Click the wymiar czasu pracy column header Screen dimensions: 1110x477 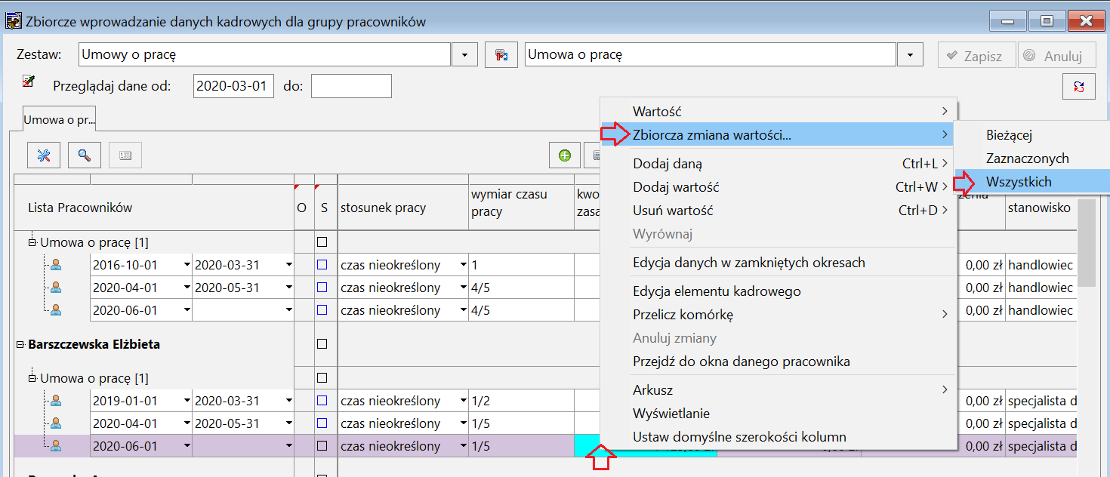(521, 208)
